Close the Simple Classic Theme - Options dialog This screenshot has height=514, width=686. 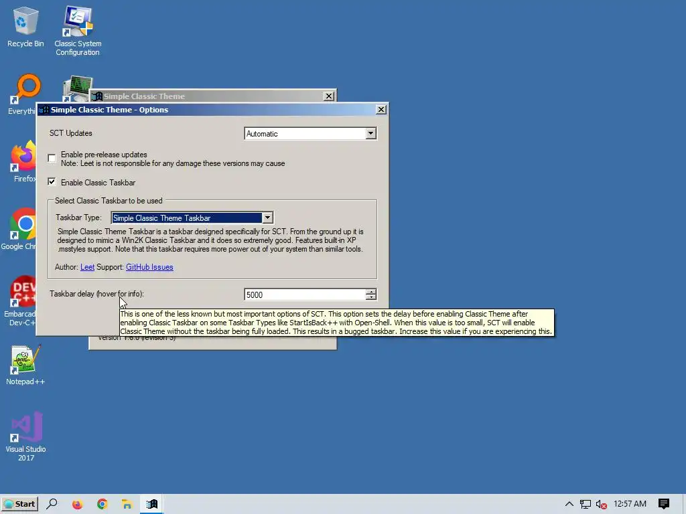coord(381,109)
